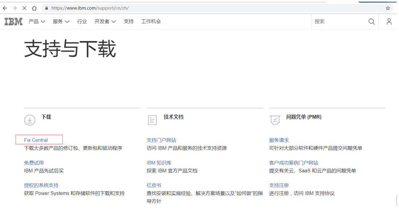
Task: Open the 支持门户网站 link
Action: click(161, 140)
